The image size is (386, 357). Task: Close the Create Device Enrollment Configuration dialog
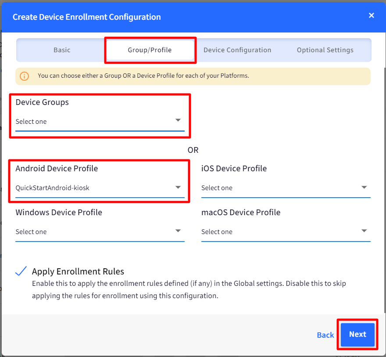point(371,15)
